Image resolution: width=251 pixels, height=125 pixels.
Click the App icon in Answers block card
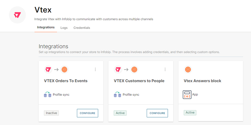pyautogui.click(x=187, y=94)
